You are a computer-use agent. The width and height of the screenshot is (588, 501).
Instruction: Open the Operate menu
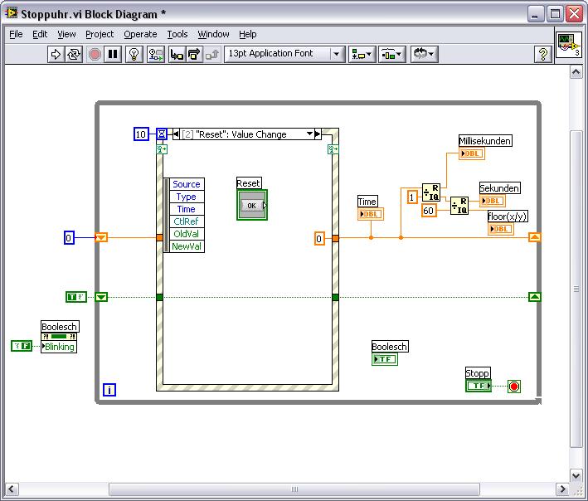point(140,34)
